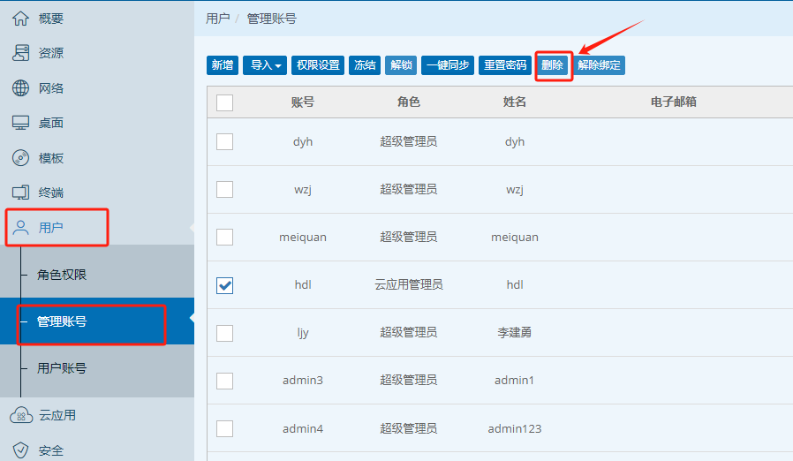Click the 云应用 cloud icon

(20, 415)
